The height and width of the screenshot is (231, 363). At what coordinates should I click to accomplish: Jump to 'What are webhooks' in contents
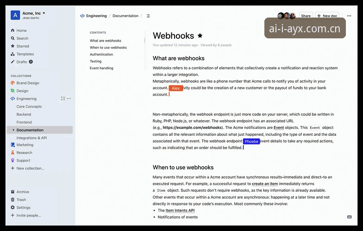106,41
